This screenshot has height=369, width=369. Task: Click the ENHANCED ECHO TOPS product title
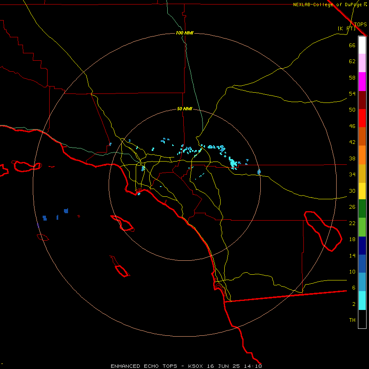pyautogui.click(x=144, y=366)
